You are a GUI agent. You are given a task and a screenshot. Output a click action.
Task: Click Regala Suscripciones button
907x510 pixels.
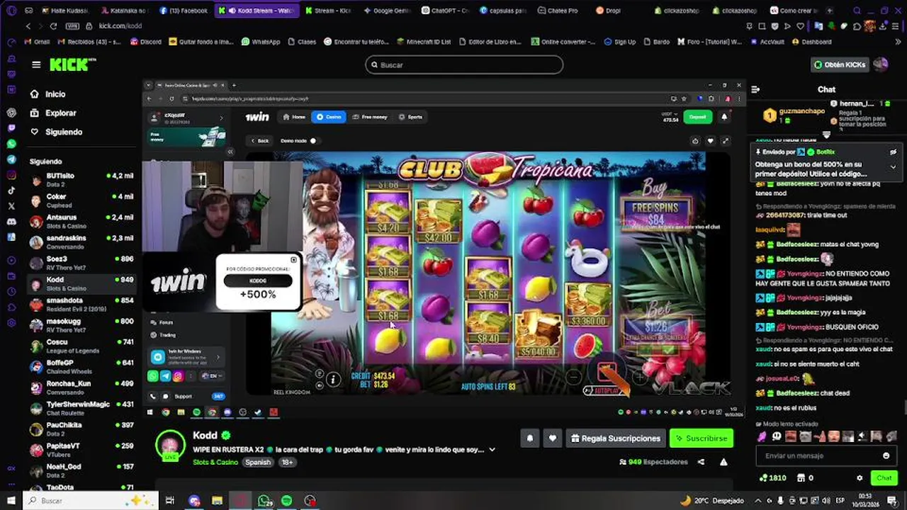(x=616, y=438)
